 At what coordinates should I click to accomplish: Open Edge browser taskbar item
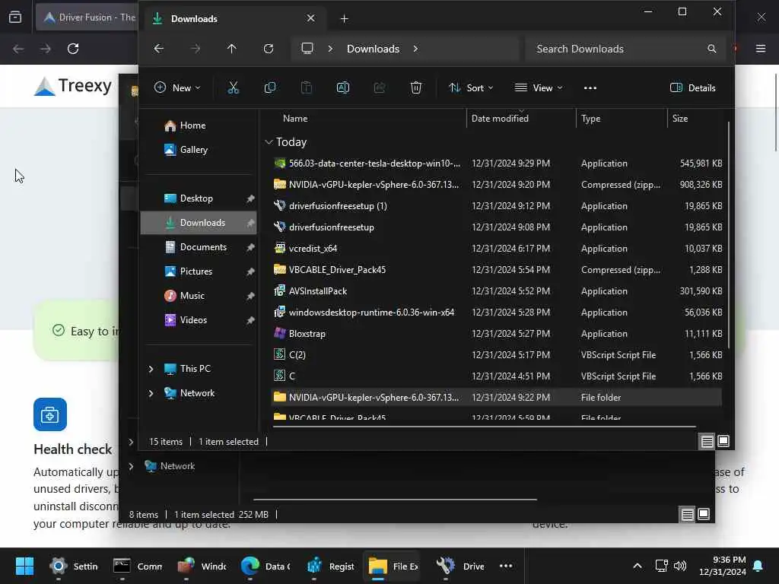[x=265, y=566]
